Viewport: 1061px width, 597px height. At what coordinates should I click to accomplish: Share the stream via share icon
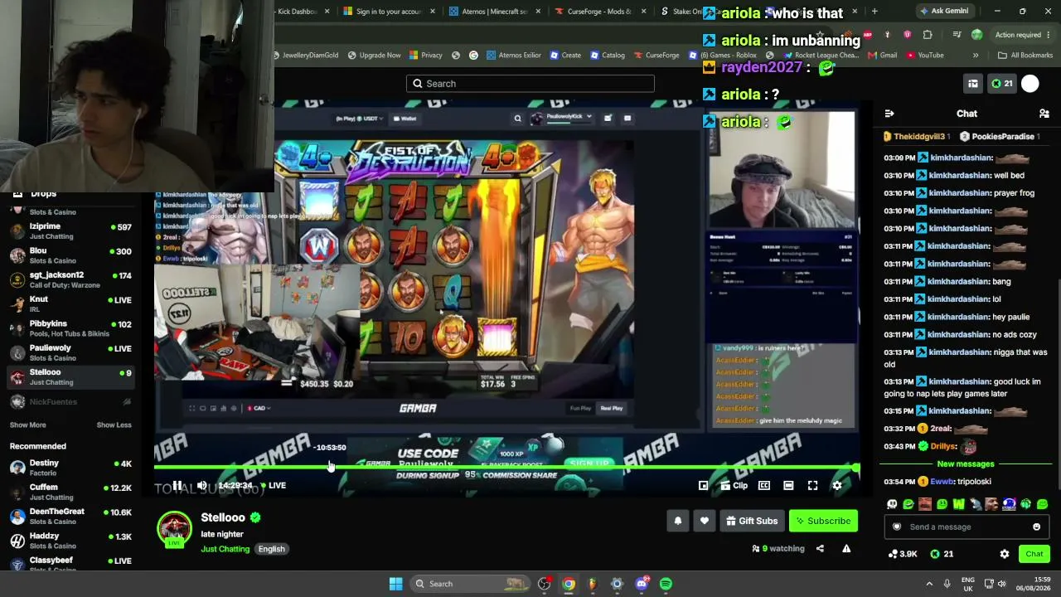pyautogui.click(x=820, y=548)
